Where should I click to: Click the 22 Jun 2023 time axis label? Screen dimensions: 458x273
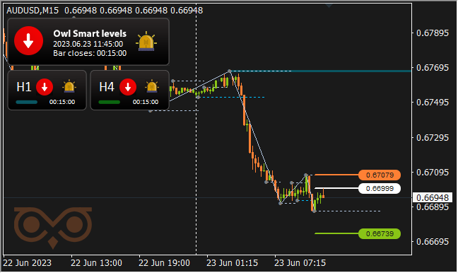[x=27, y=263]
